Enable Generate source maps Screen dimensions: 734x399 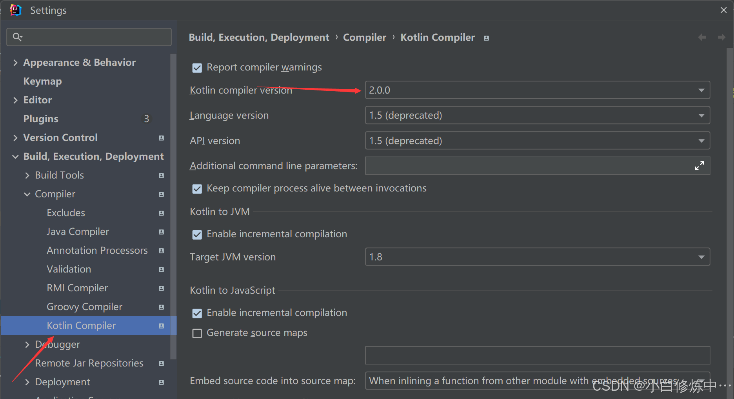pos(197,333)
